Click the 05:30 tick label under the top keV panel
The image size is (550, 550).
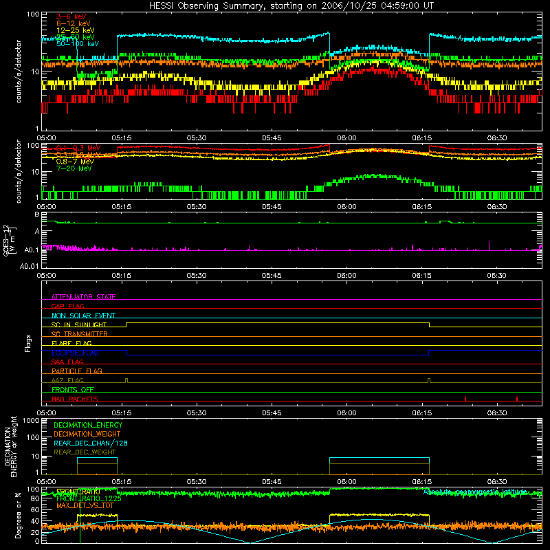(x=197, y=138)
